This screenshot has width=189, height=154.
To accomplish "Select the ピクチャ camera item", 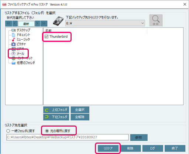I will click(x=19, y=44).
